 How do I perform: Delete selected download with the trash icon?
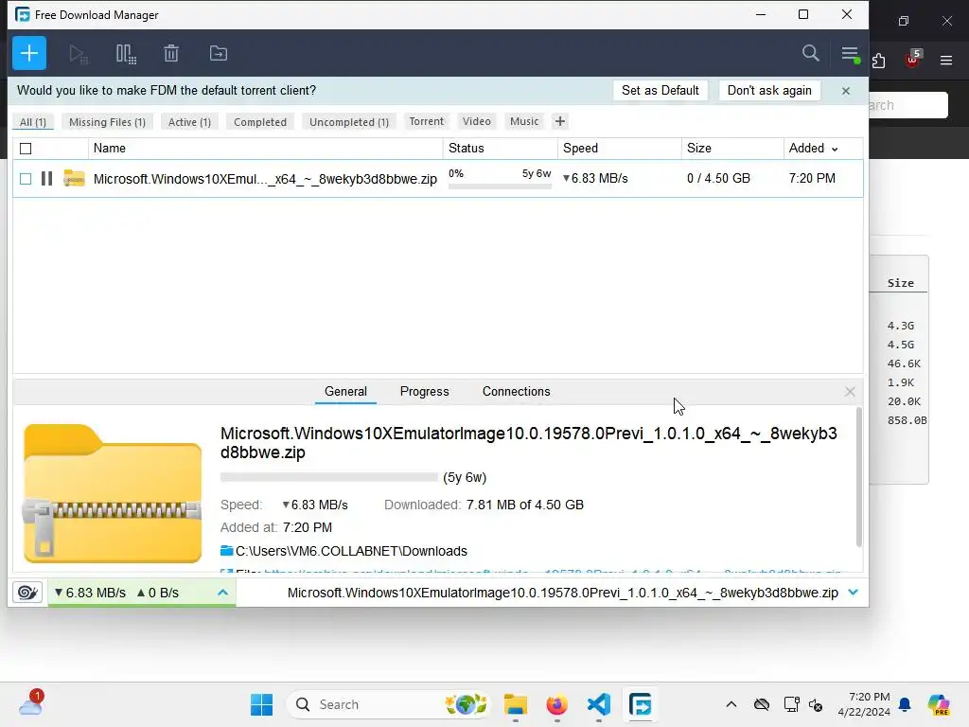(x=171, y=54)
